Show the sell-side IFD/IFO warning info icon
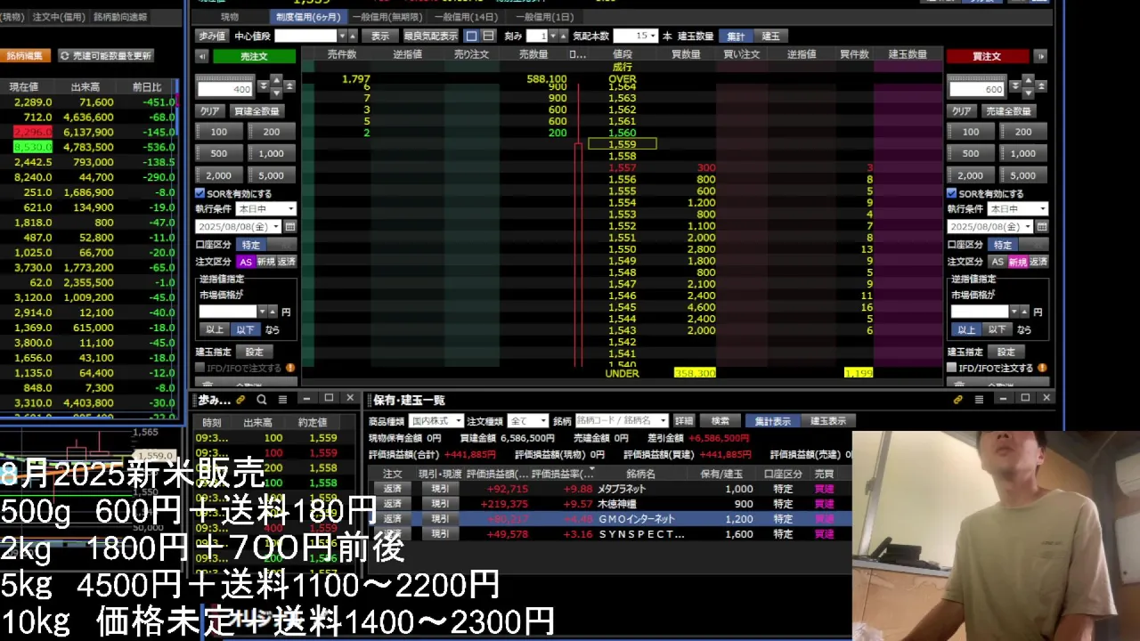The image size is (1140, 641). [290, 368]
